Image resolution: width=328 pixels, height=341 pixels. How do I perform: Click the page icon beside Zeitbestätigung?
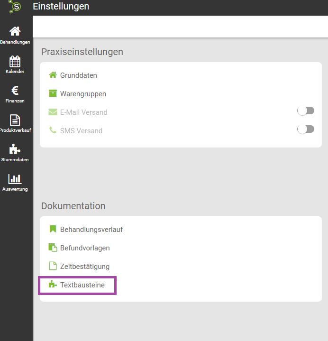coord(53,266)
